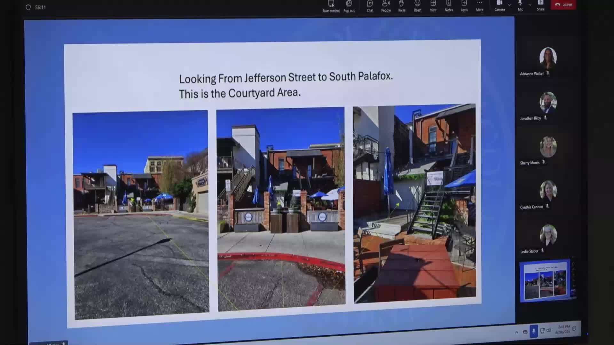Open the View layout menu
Image resolution: width=614 pixels, height=345 pixels.
(433, 6)
